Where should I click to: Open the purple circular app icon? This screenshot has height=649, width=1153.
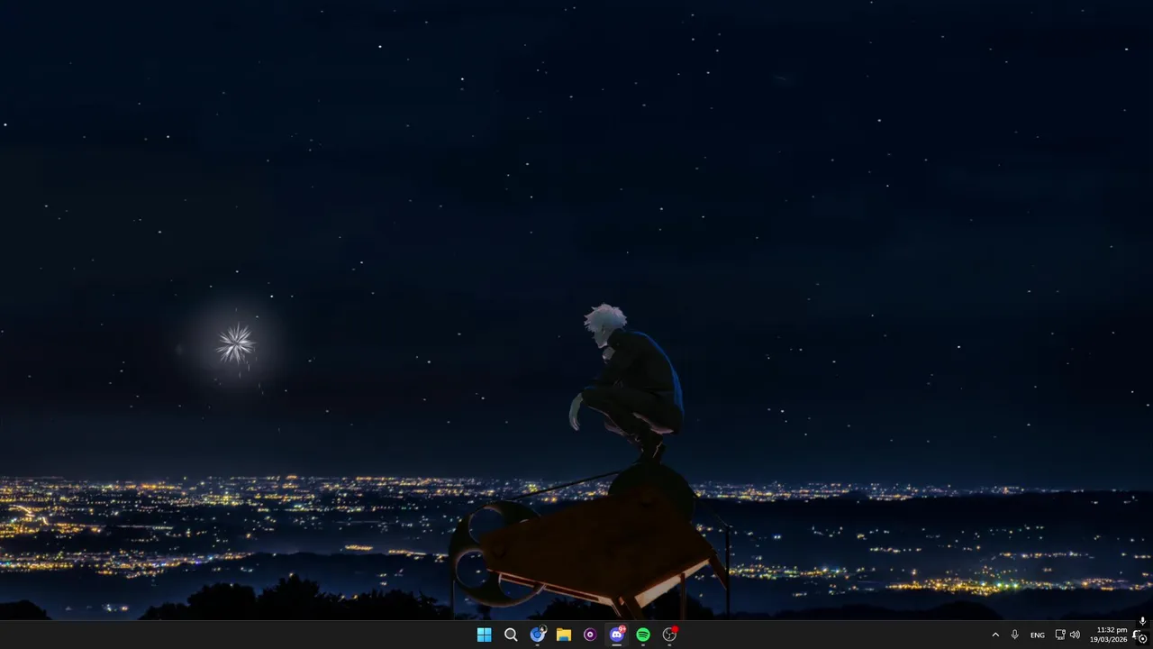(x=590, y=635)
